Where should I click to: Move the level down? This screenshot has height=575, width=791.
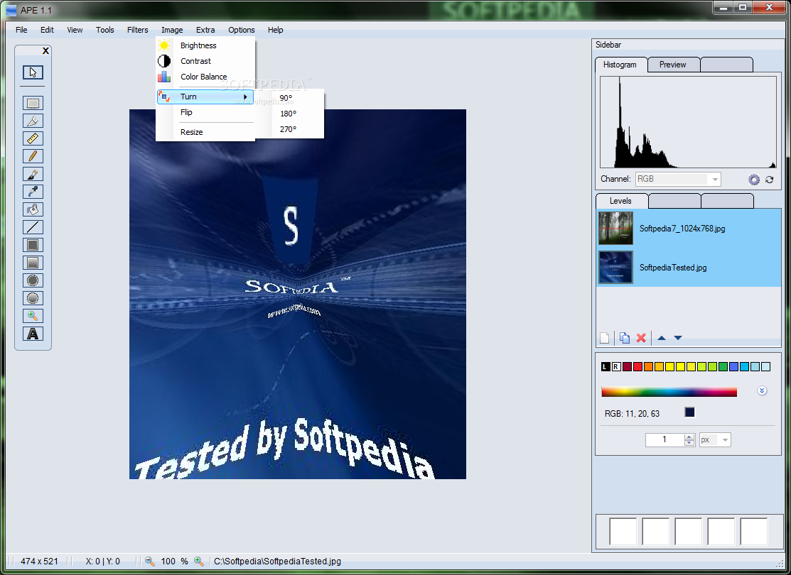(x=678, y=338)
